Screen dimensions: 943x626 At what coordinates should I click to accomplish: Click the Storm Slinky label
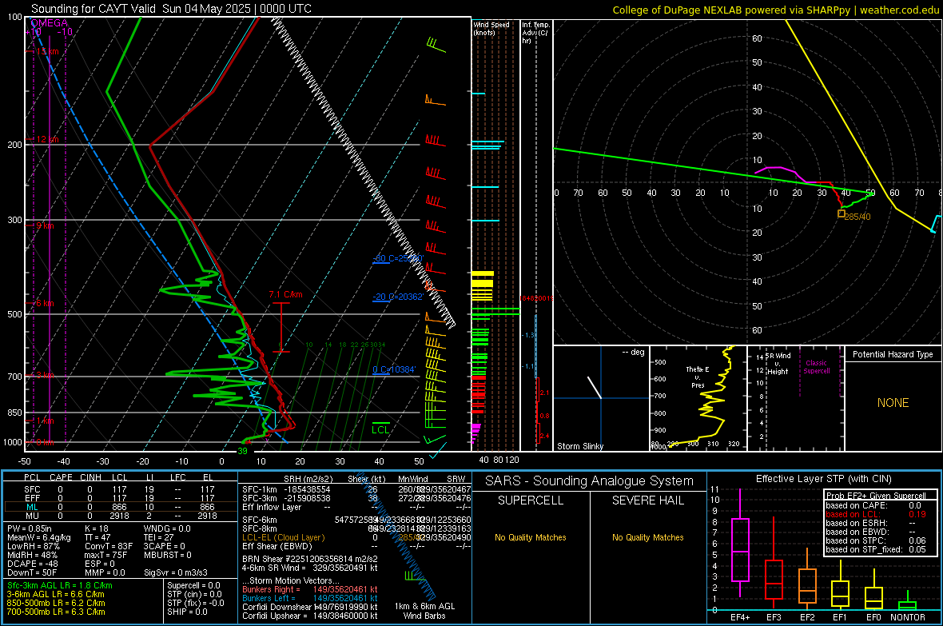(x=580, y=446)
